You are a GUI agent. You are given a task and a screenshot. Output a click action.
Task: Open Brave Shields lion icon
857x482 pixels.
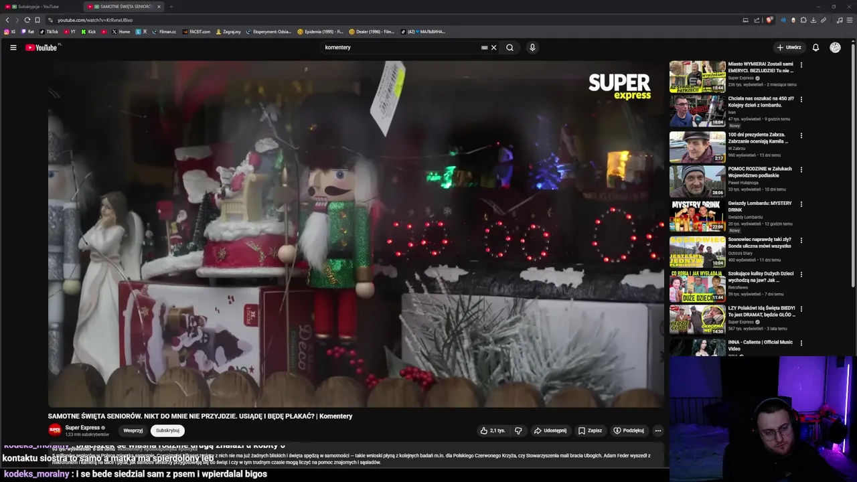(x=769, y=20)
